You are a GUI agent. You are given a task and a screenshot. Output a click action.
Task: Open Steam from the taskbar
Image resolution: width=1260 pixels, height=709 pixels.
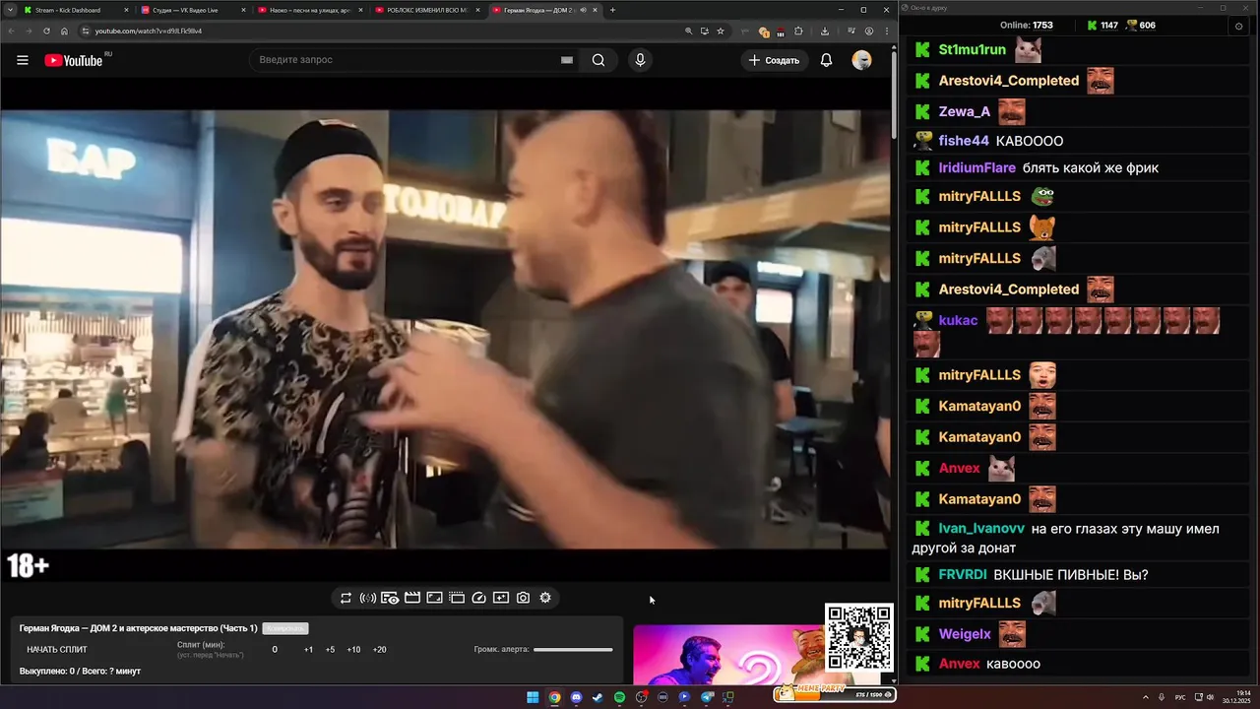pos(598,697)
